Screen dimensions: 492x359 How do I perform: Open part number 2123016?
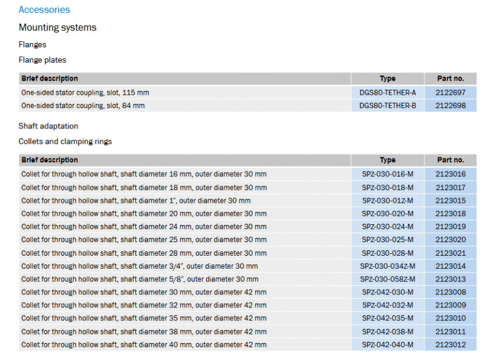tap(450, 174)
